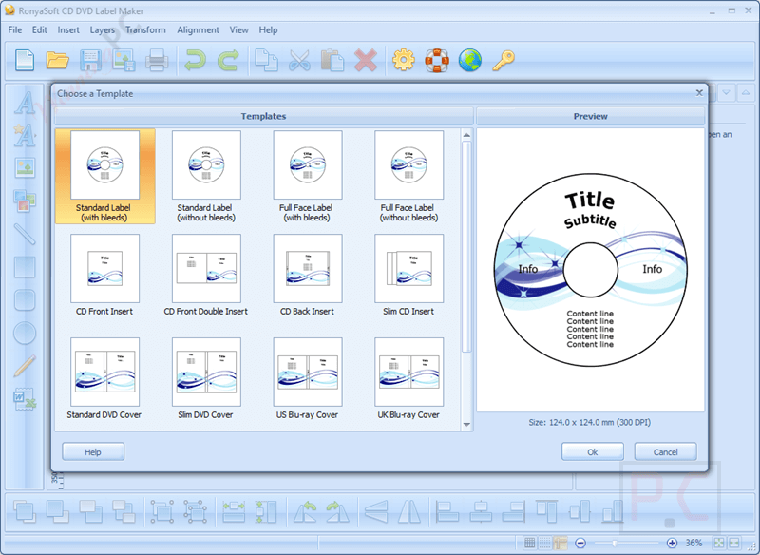The width and height of the screenshot is (760, 555).
Task: Click the green Undo arrow
Action: pyautogui.click(x=196, y=61)
